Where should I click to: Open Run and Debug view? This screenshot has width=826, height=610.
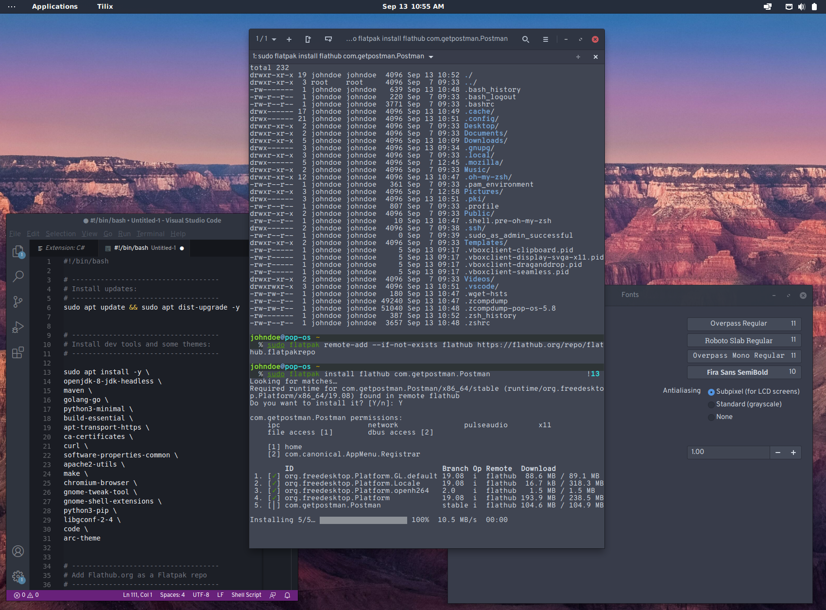coord(18,327)
